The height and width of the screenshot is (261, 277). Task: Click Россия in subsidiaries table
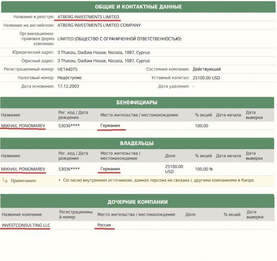(x=104, y=225)
